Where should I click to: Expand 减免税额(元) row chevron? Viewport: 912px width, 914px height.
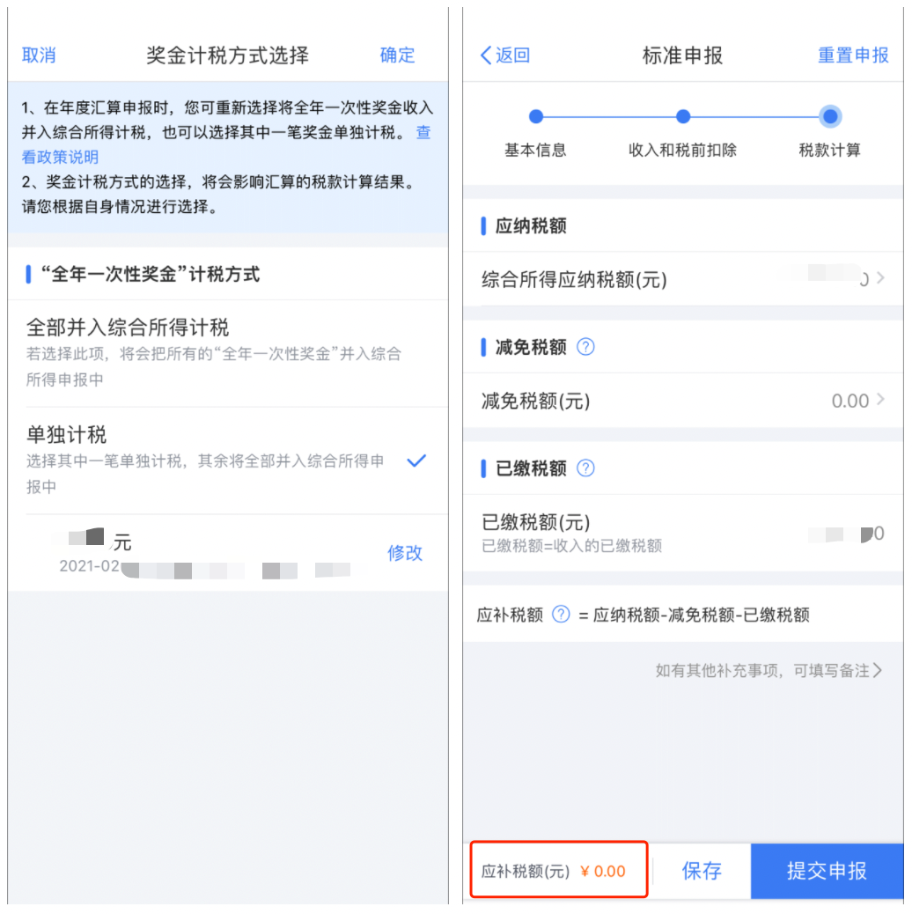tap(880, 399)
